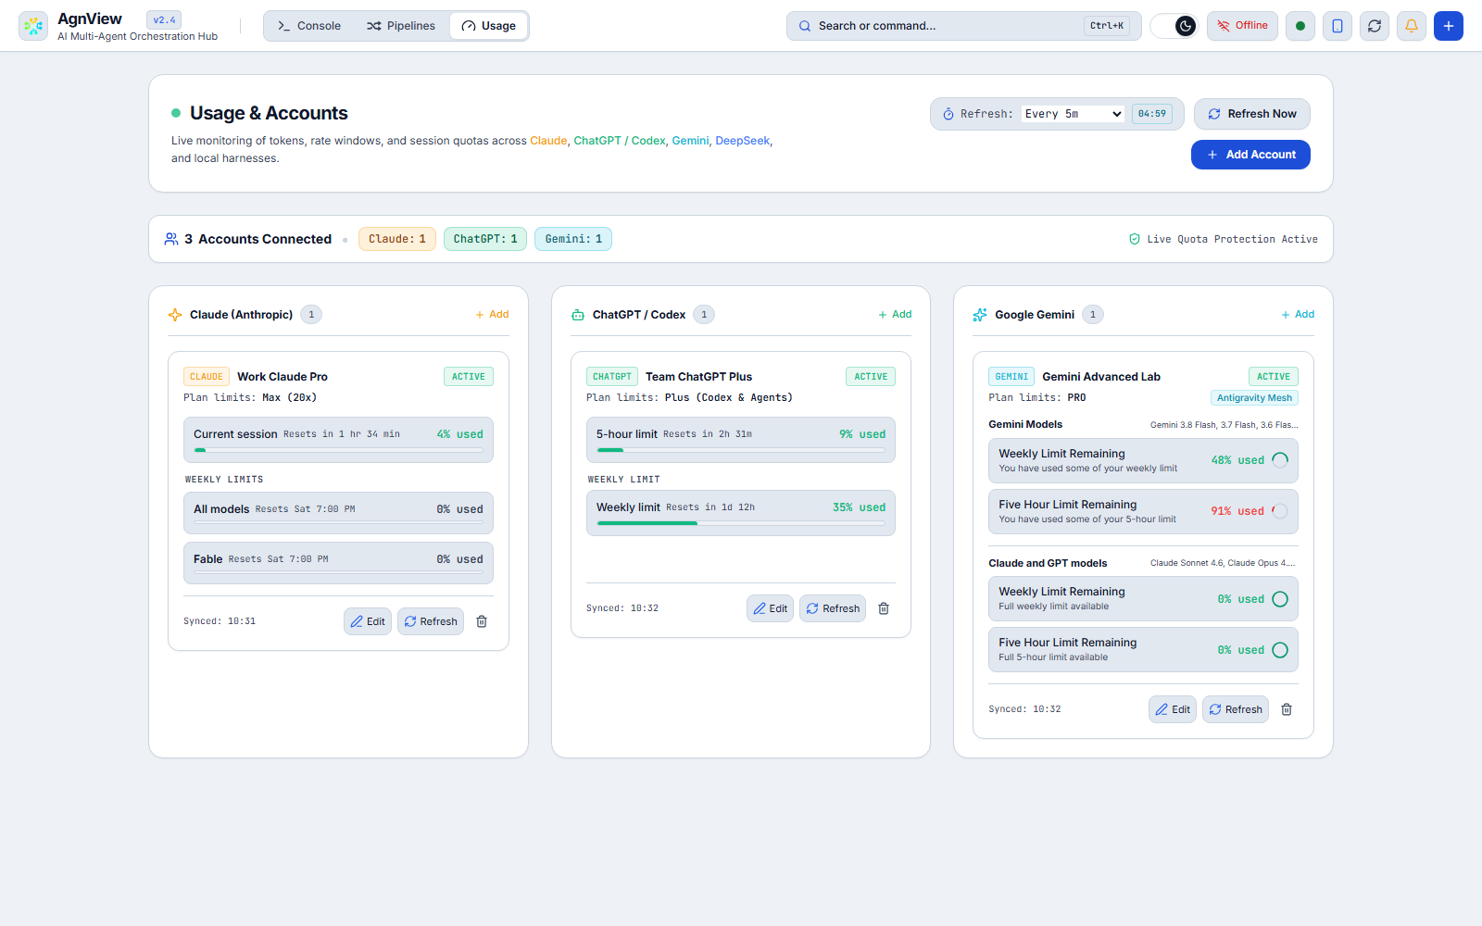Viewport: 1482px width, 926px height.
Task: Refresh the Team ChatGPT Plus account
Action: [833, 608]
